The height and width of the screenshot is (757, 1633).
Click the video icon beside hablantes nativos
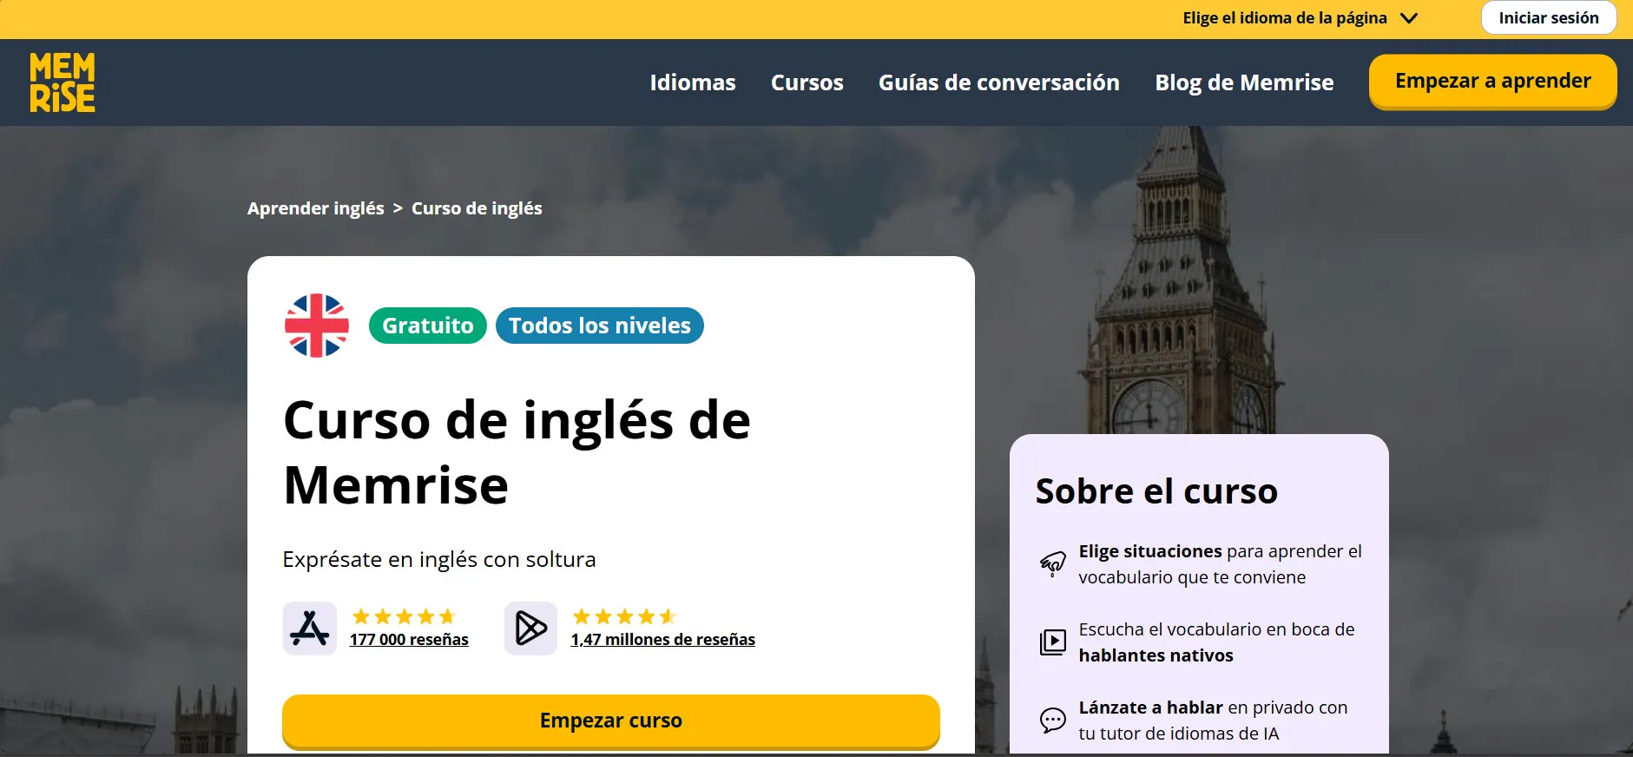pos(1053,642)
